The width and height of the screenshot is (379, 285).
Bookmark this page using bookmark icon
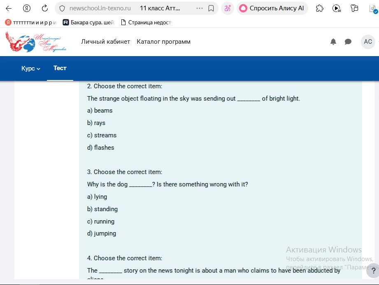click(x=211, y=9)
